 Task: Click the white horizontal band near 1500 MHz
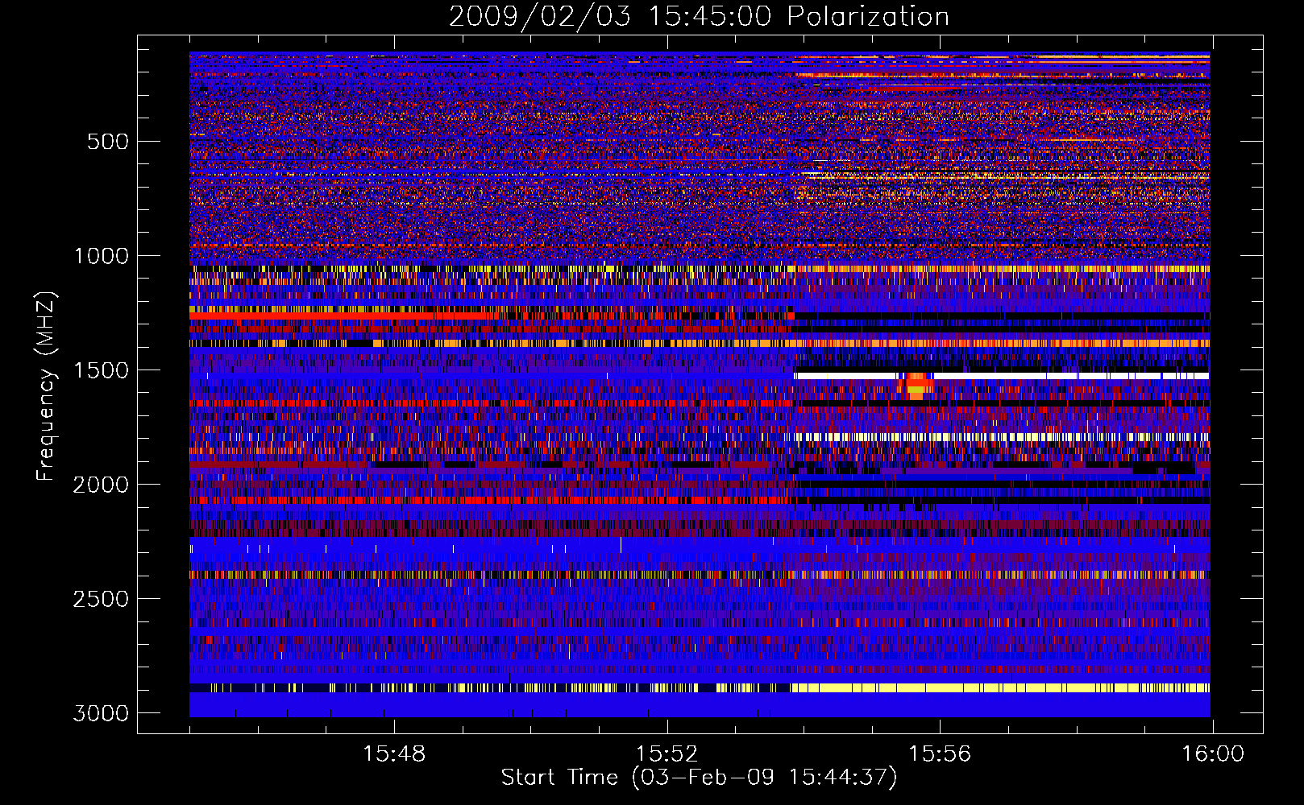1002,376
